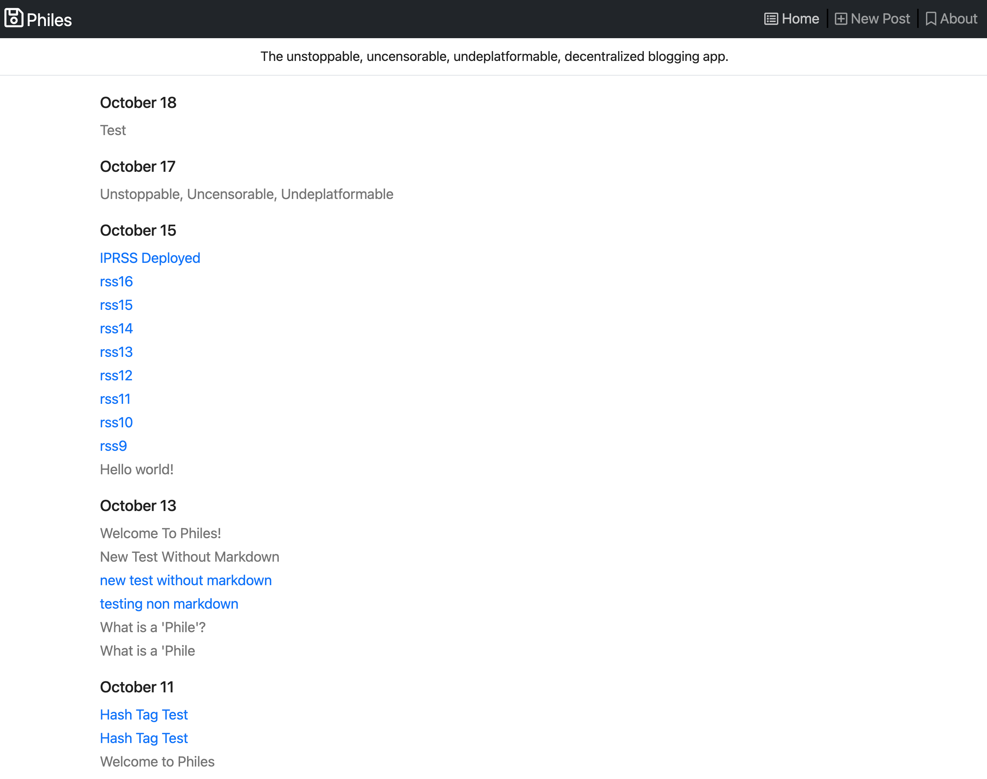Open the first Hash Tag Test link

144,715
